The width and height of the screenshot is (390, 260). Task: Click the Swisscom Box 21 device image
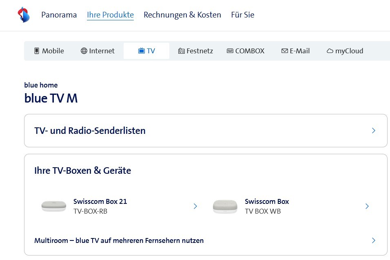[x=54, y=206]
